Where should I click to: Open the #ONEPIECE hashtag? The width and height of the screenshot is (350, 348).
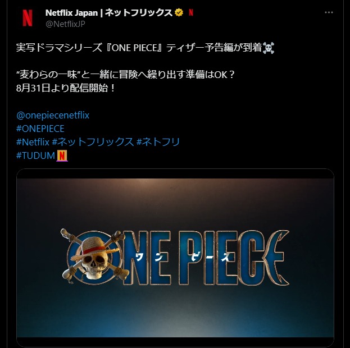tap(40, 129)
